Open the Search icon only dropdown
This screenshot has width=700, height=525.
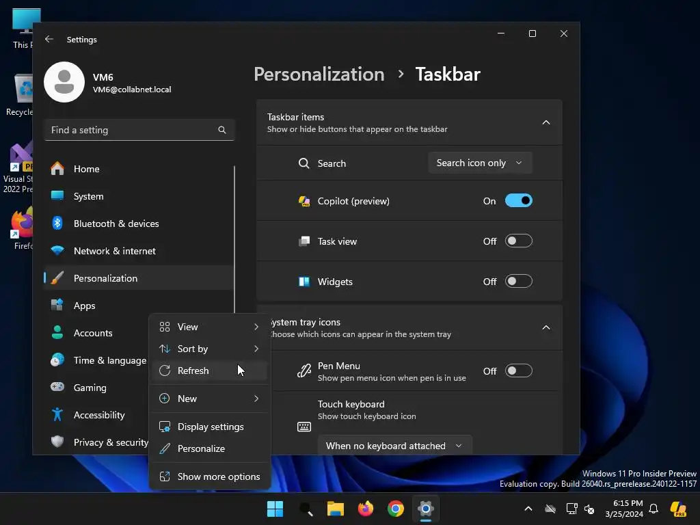(480, 163)
